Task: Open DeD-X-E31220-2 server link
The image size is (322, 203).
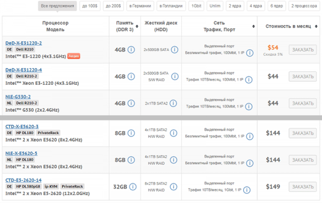Action: tap(24, 43)
